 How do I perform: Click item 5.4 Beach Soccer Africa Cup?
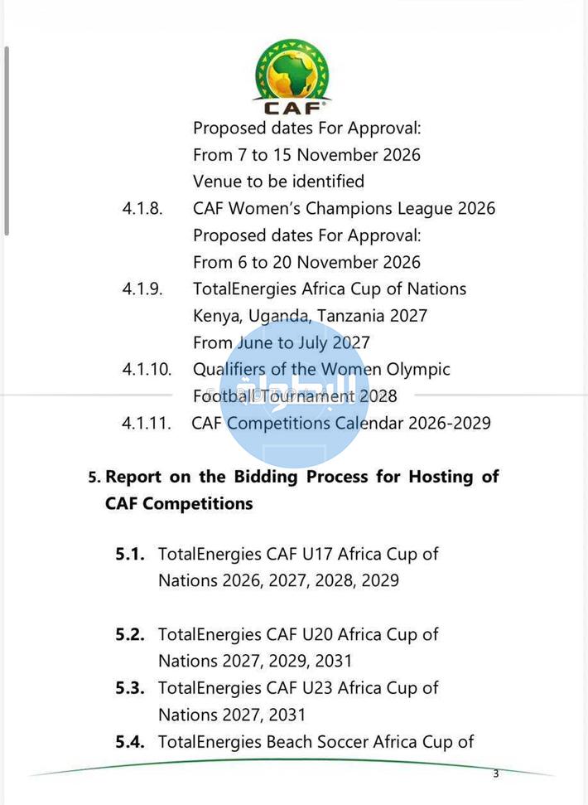(316, 742)
